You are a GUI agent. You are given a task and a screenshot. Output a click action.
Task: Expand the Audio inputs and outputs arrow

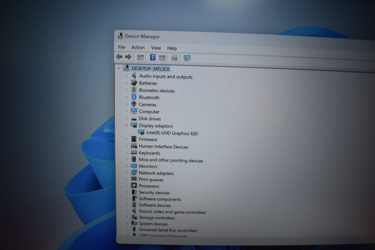click(126, 76)
